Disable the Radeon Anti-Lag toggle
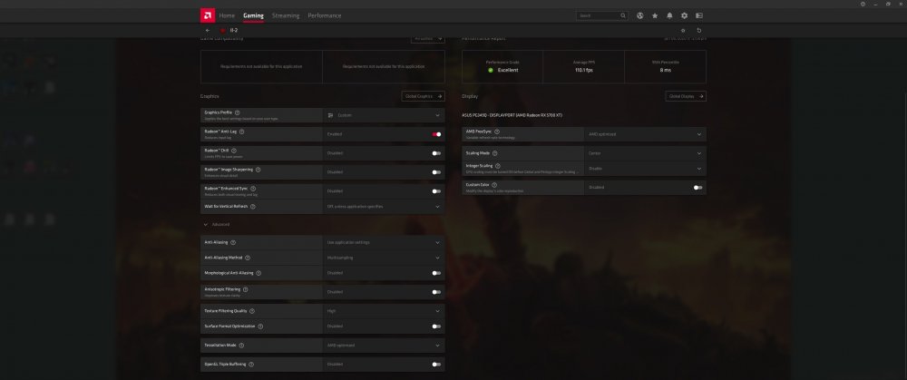 [x=437, y=134]
